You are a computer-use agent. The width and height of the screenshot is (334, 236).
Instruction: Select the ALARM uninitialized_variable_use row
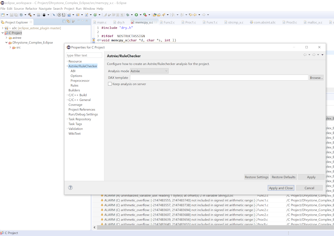169,196
